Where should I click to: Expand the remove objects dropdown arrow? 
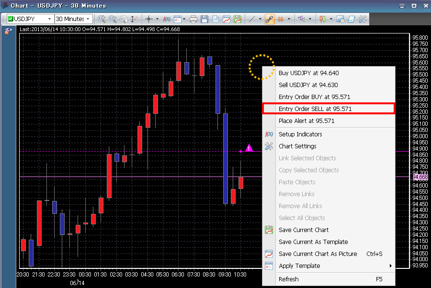pyautogui.click(x=289, y=19)
